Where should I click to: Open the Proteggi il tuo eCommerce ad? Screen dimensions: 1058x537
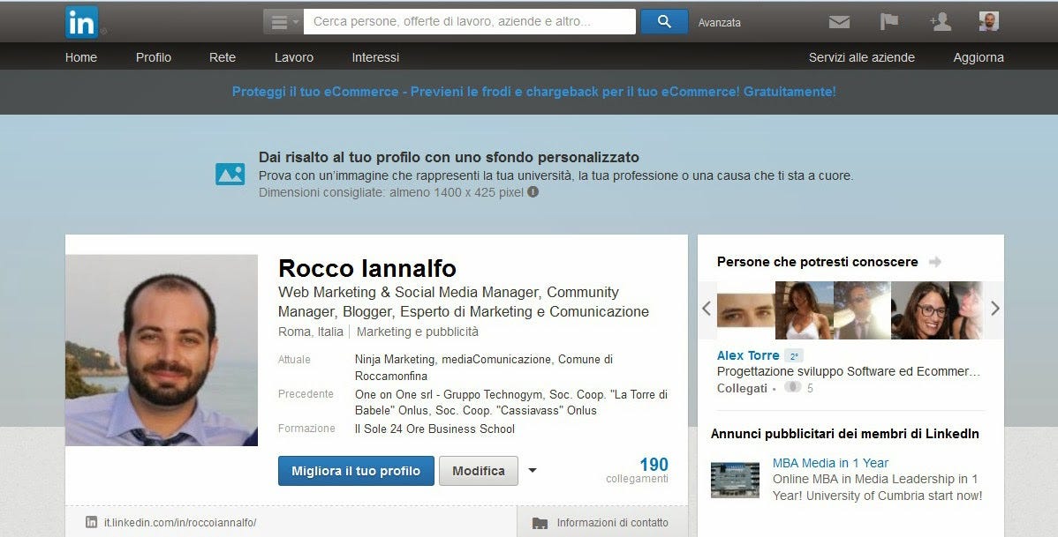pyautogui.click(x=533, y=92)
